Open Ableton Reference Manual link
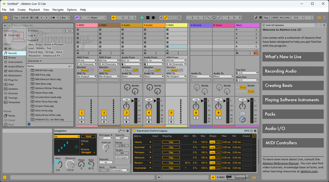Image resolution: width=329 pixels, height=182 pixels. tap(281, 163)
